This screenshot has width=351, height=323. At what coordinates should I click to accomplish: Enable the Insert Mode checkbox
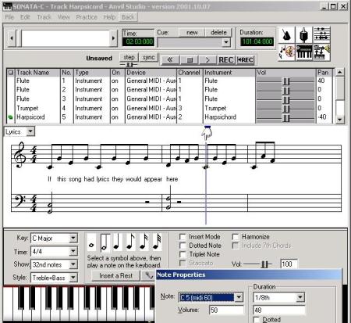coord(183,237)
